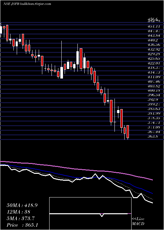Click the 367.44 price axis label
Viewport: 164px width, 230px height.
pos(154,132)
